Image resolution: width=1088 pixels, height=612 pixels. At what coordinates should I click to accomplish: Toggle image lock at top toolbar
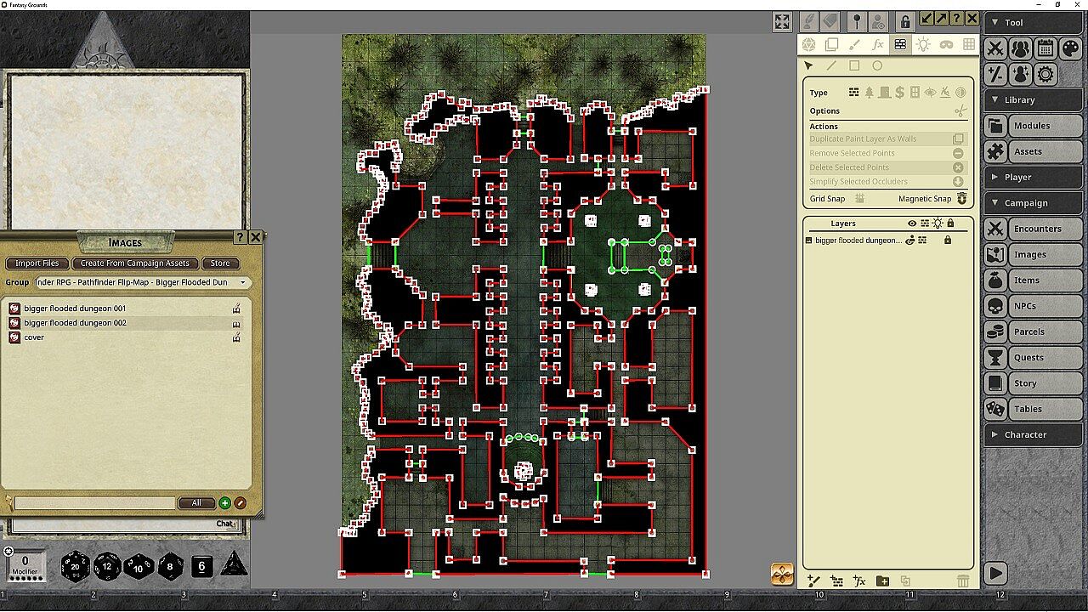pyautogui.click(x=905, y=22)
